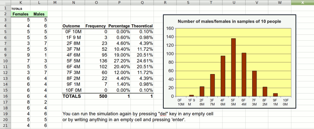Select column P header
The image size is (314, 129).
pyautogui.click(x=119, y=2)
